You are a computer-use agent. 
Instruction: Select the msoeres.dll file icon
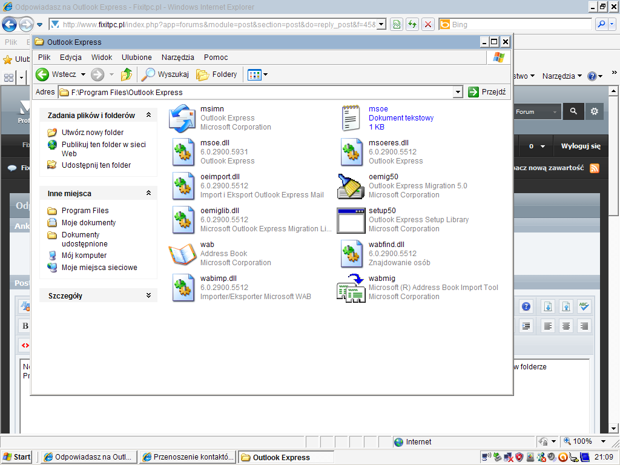pyautogui.click(x=352, y=152)
